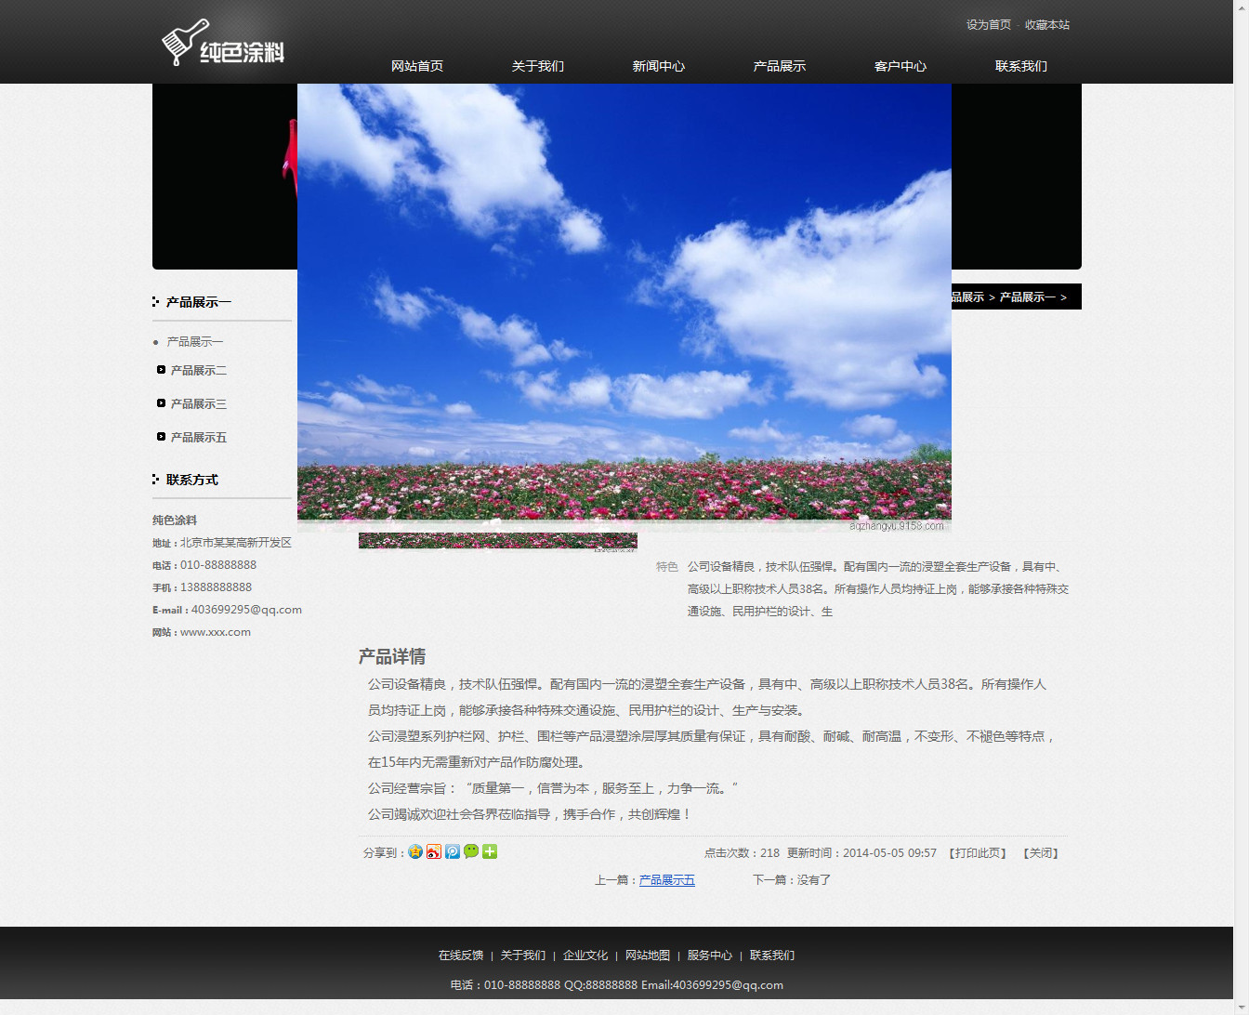The image size is (1249, 1015).
Task: Click 关闭 to close page
Action: 1041,853
